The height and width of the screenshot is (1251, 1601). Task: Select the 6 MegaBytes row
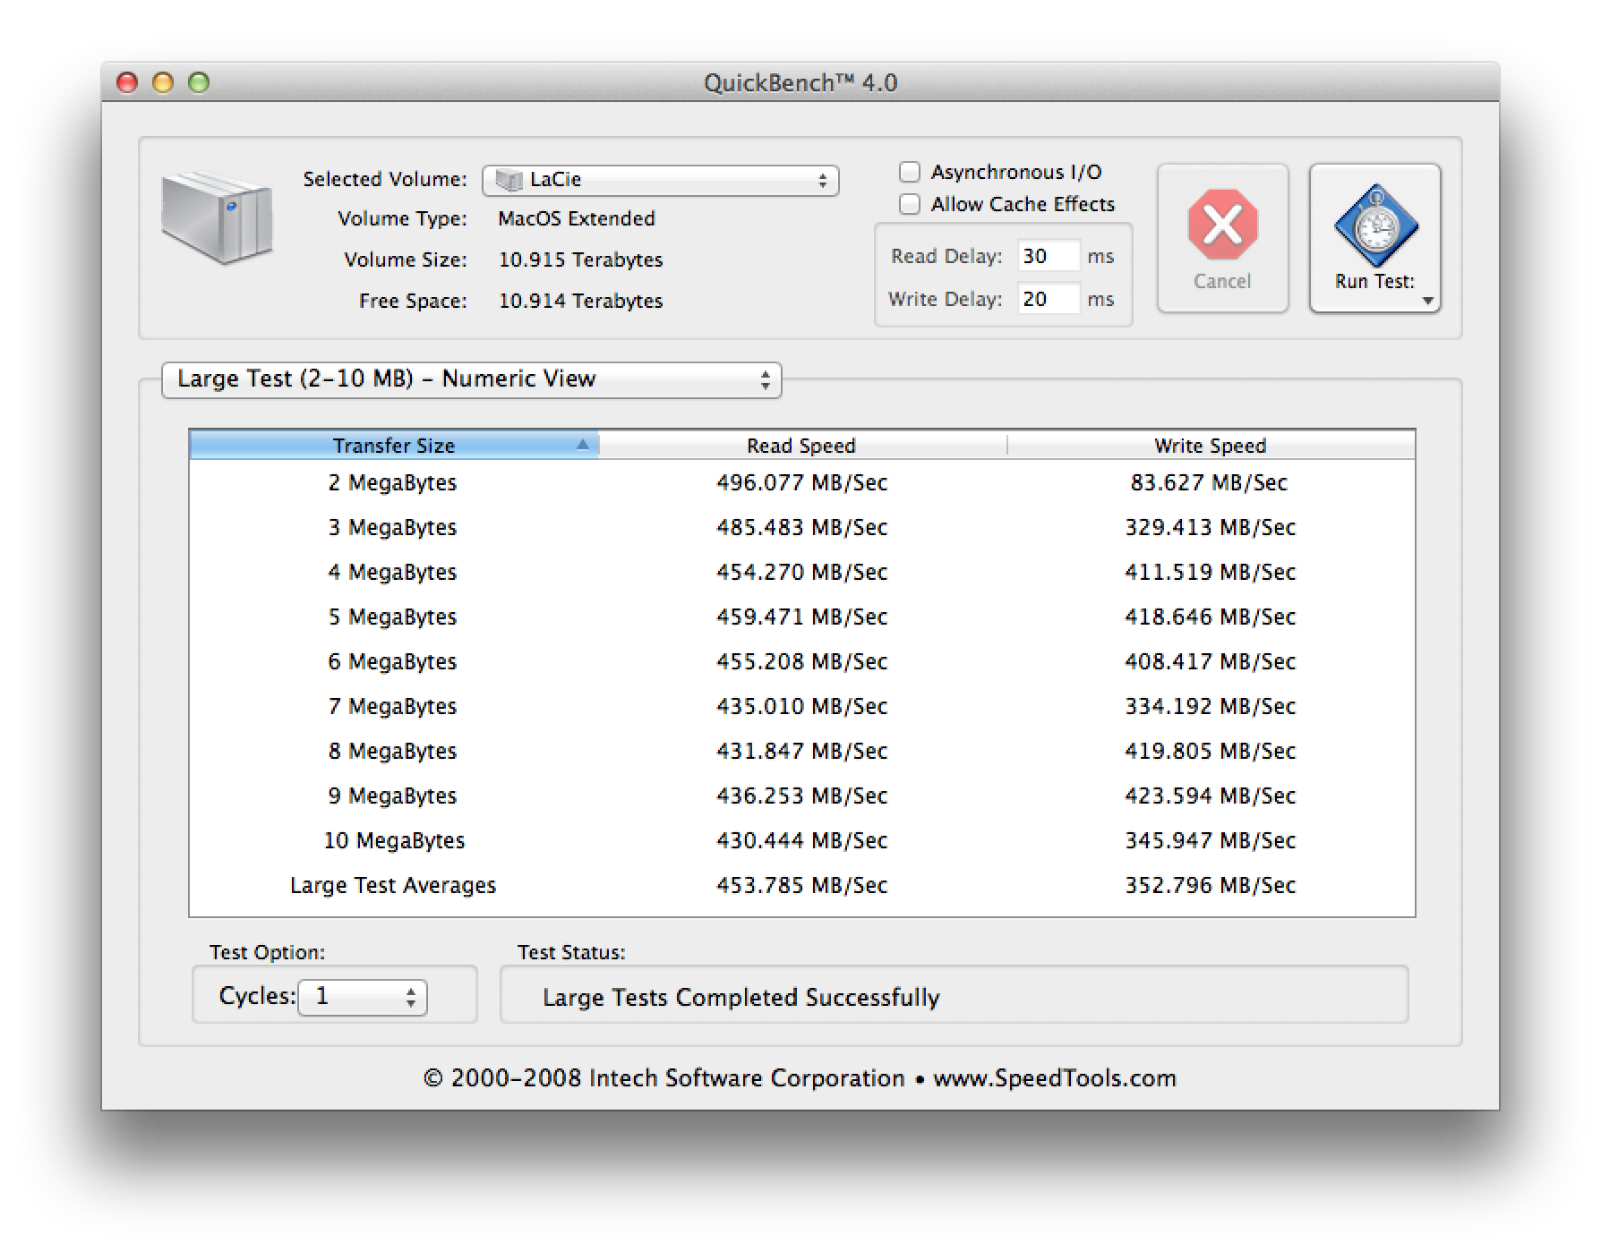pyautogui.click(x=802, y=662)
